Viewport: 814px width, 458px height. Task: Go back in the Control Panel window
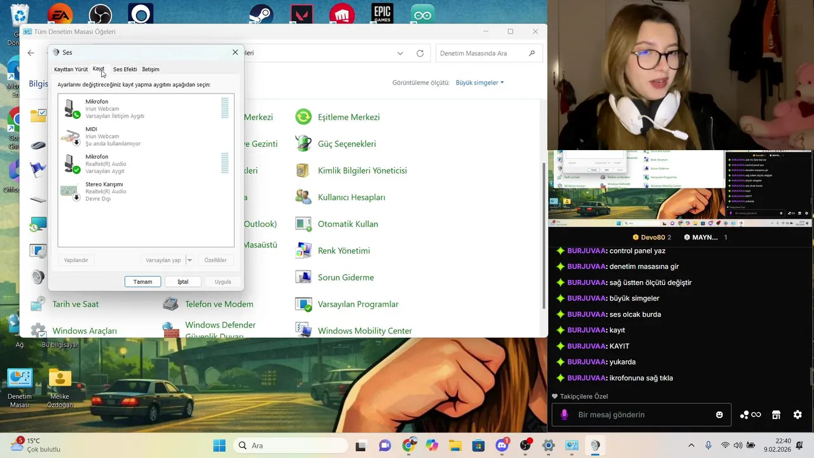[x=31, y=53]
